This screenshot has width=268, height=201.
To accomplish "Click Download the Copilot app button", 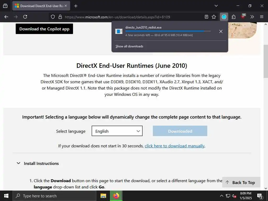I will click(x=44, y=29).
